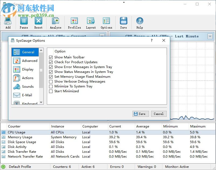The width and height of the screenshot is (216, 170).
Task: Cancel the SysGauge Options dialog
Action: pos(159,114)
